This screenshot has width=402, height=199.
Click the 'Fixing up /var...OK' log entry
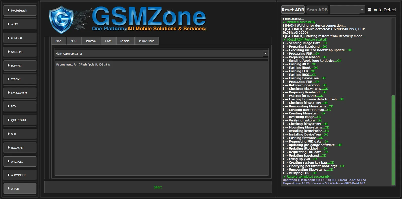click(300, 159)
